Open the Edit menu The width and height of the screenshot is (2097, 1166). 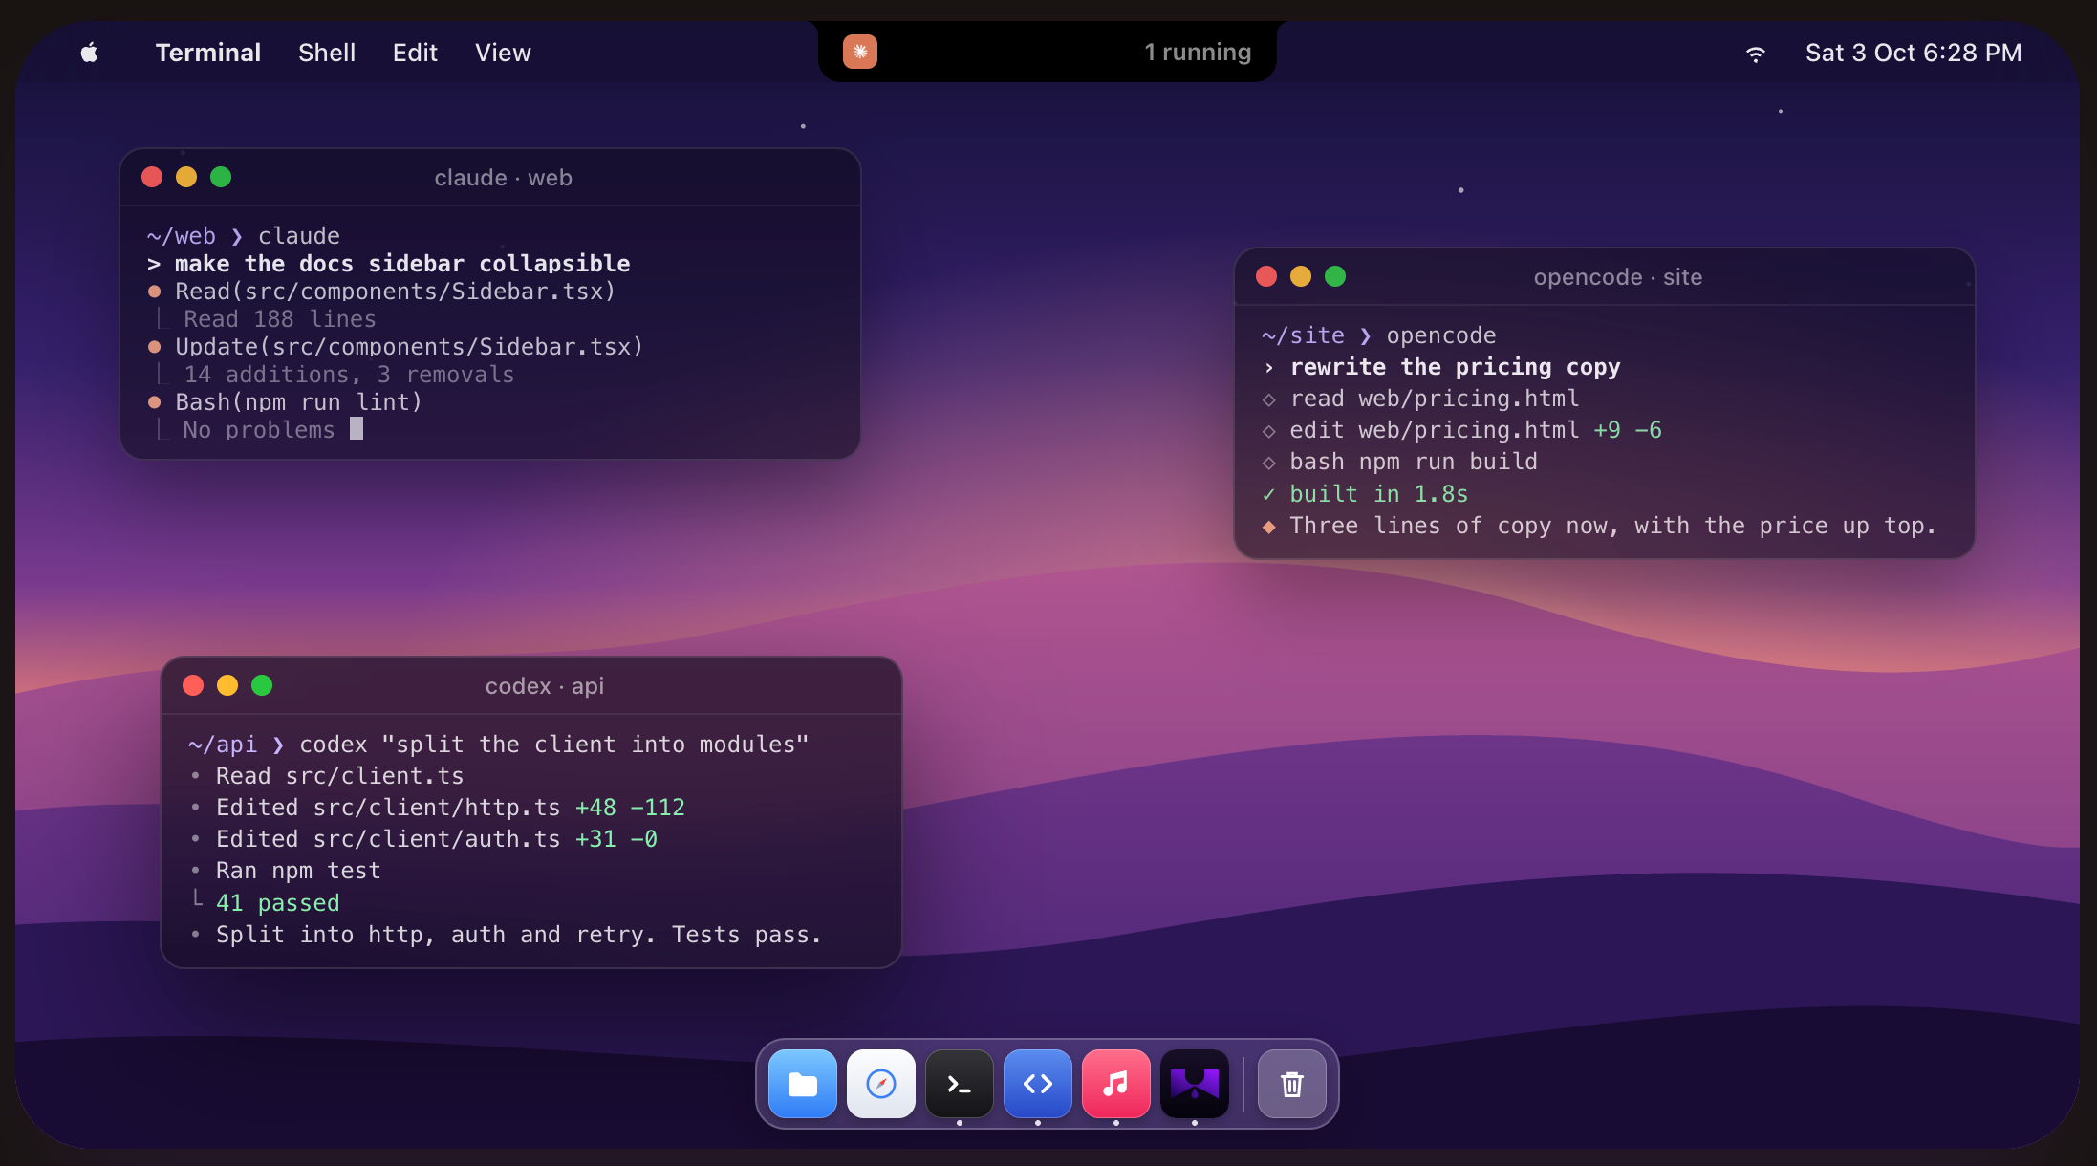[x=415, y=53]
